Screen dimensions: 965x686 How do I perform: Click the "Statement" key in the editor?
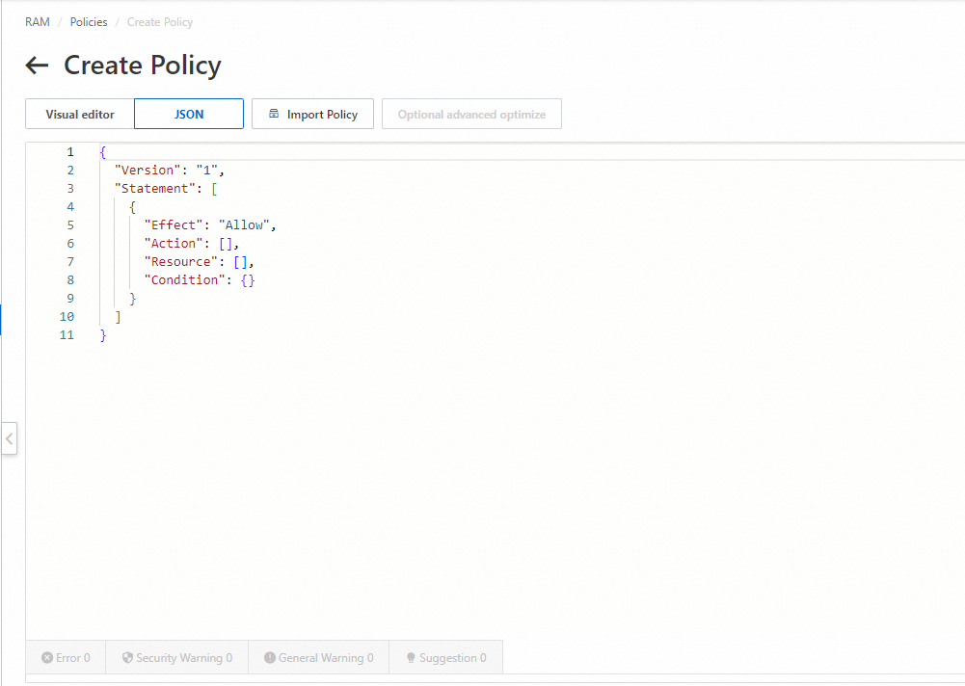pyautogui.click(x=155, y=188)
